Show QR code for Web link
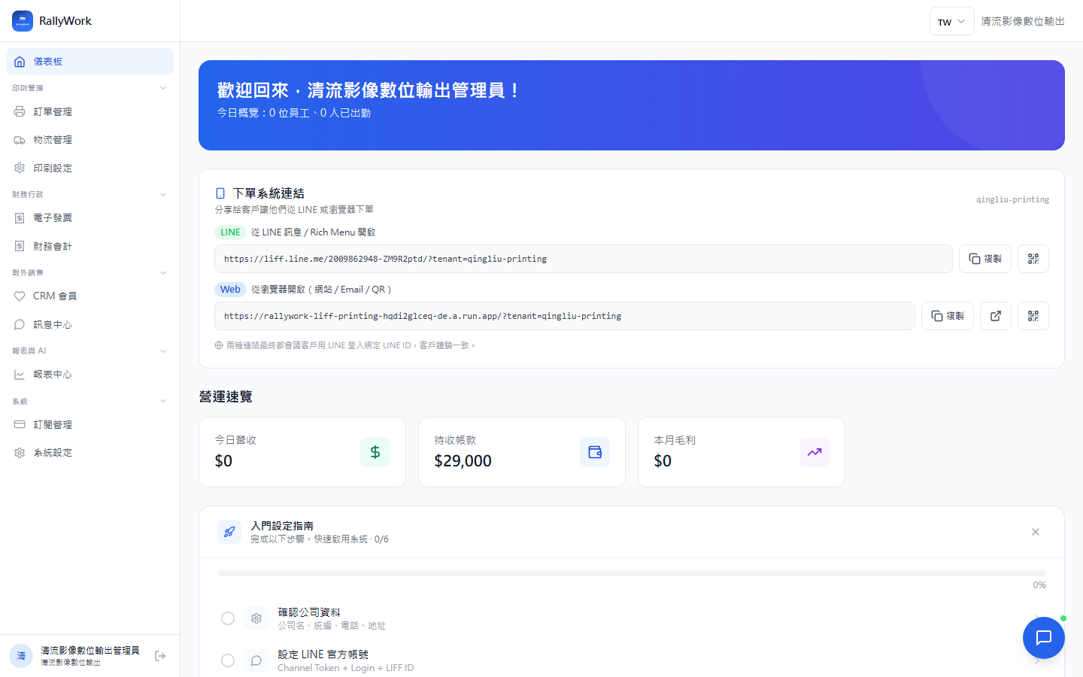Viewport: 1083px width, 677px height. (1033, 316)
